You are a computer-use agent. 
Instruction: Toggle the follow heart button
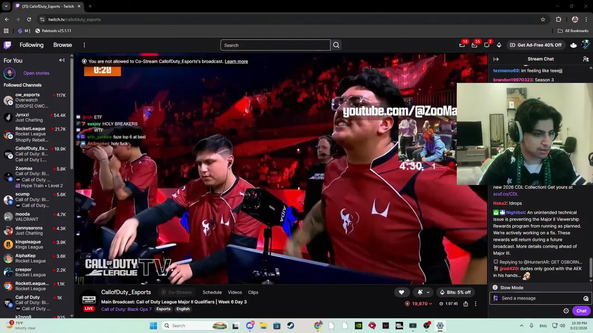click(x=402, y=292)
